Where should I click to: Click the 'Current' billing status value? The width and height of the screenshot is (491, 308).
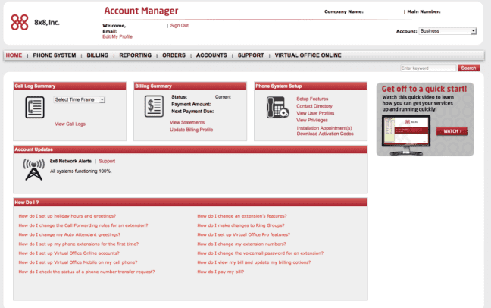[223, 97]
